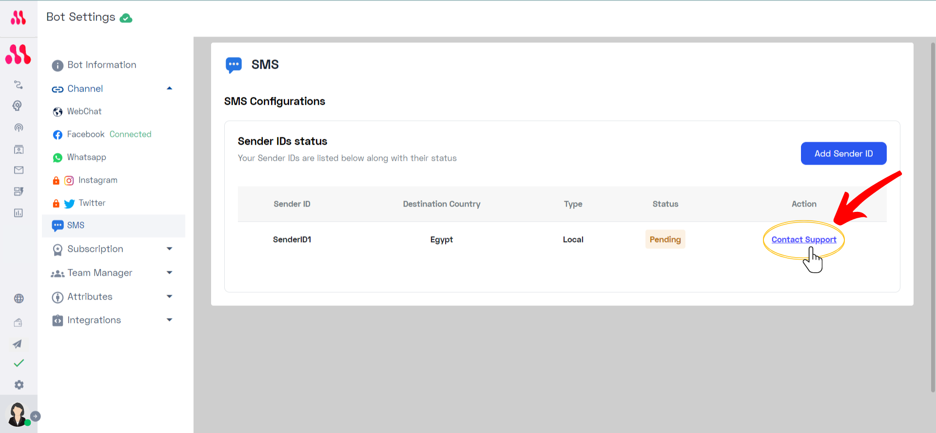Open the broadcast antenna icon in left rail
Screen dimensions: 936x433
pyautogui.click(x=19, y=128)
